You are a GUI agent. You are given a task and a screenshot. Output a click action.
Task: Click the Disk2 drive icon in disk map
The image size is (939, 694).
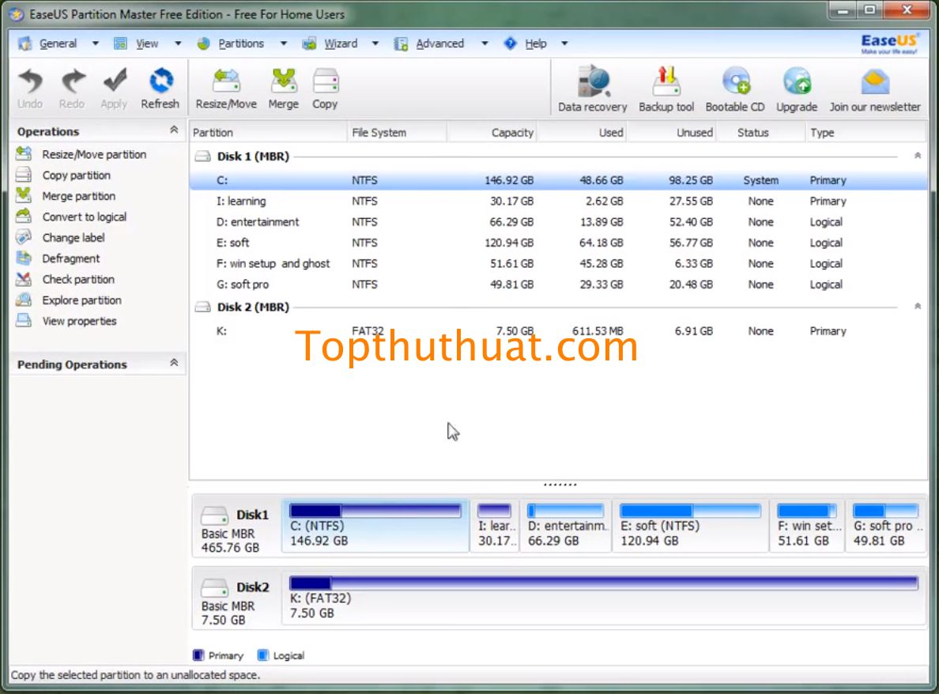point(214,587)
